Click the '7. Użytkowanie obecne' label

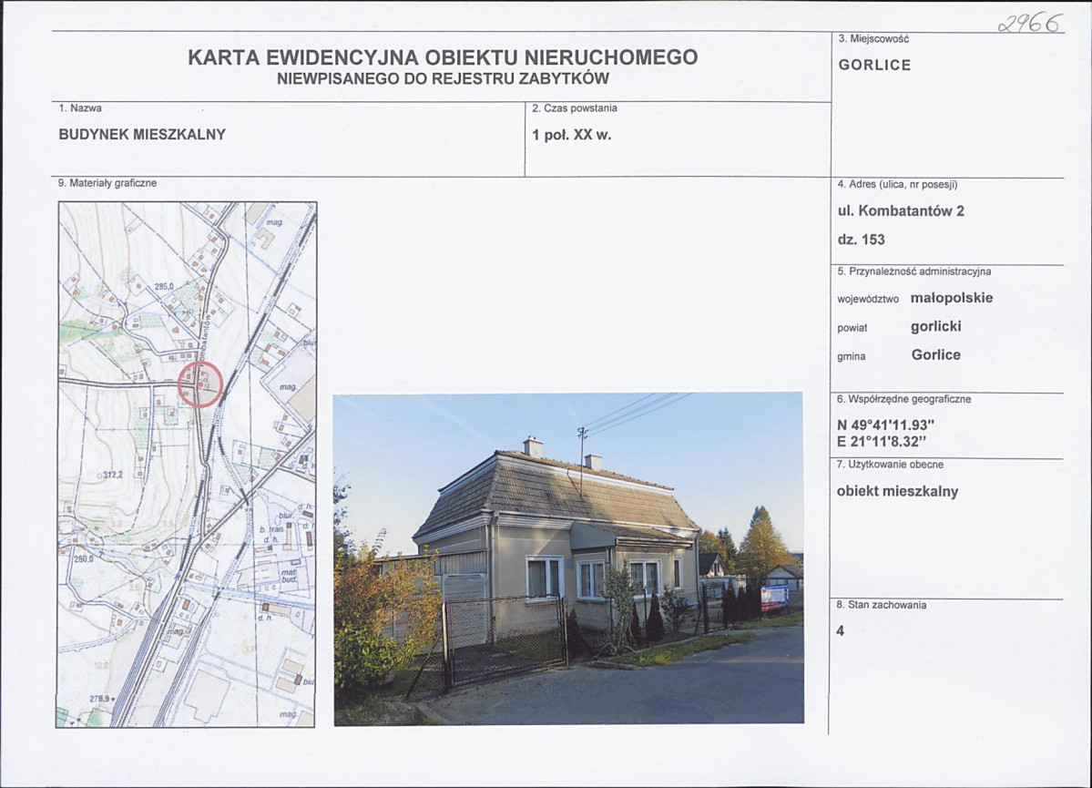click(x=890, y=464)
